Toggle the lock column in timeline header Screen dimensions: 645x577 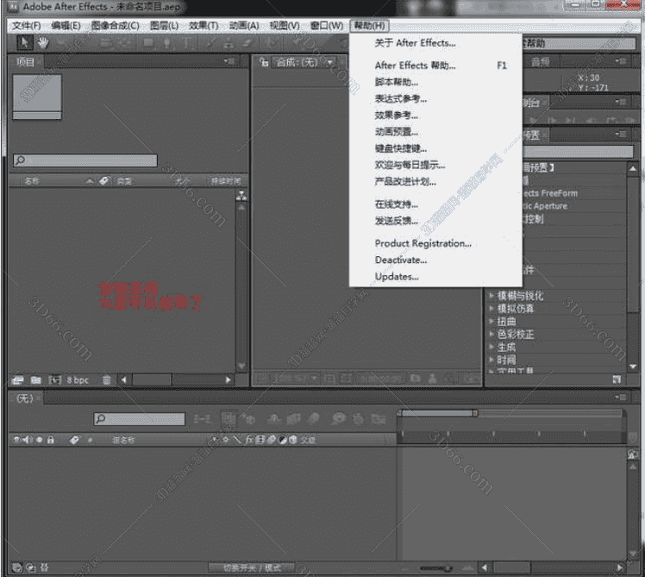(51, 440)
